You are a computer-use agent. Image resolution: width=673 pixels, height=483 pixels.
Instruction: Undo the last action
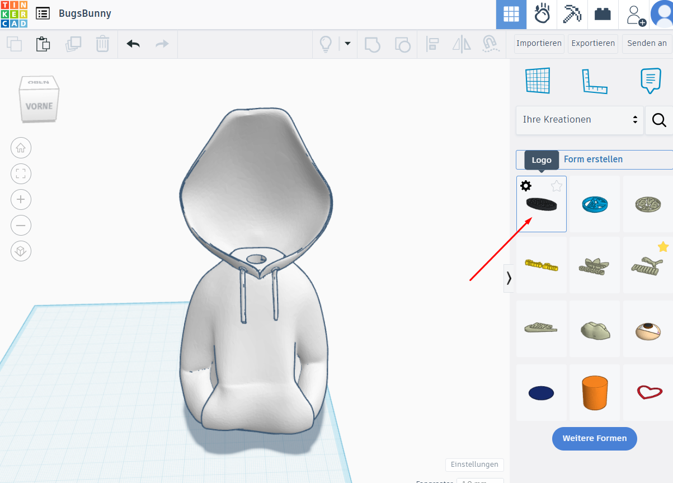click(133, 44)
